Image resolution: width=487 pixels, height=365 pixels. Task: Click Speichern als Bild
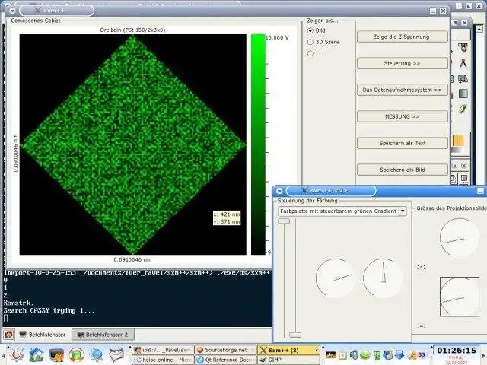(x=403, y=170)
